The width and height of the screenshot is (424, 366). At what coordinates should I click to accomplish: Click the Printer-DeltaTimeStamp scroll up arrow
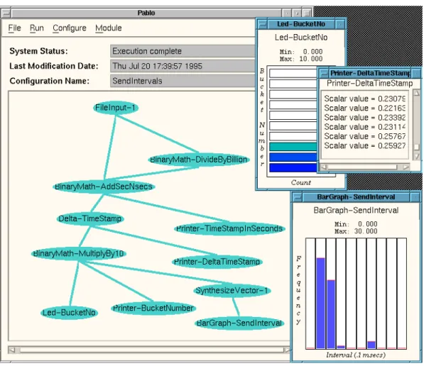point(417,94)
